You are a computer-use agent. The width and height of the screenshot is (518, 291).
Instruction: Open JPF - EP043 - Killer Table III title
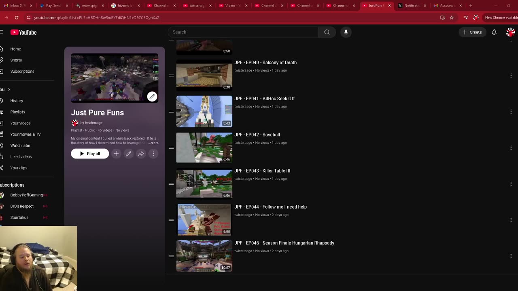point(262,171)
